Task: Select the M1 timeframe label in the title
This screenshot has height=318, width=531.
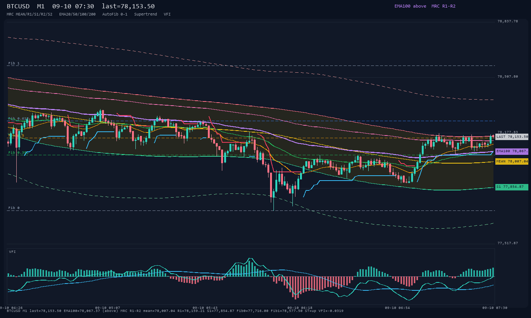Action: [41, 6]
